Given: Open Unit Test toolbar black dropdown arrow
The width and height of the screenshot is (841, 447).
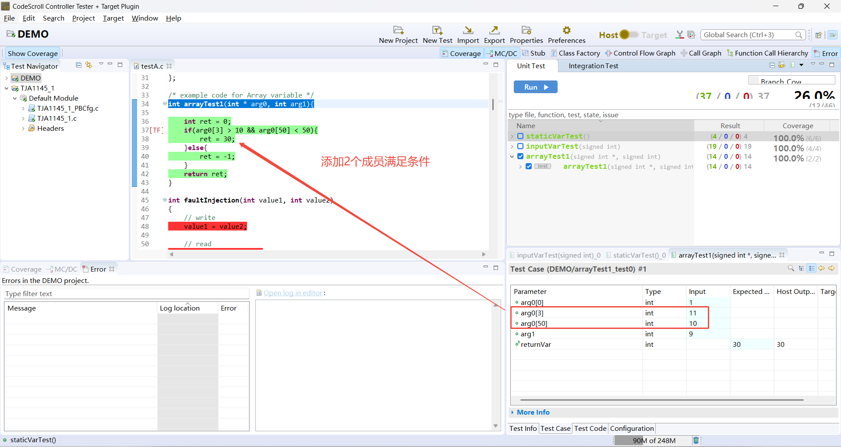Looking at the screenshot, I should pos(802,65).
